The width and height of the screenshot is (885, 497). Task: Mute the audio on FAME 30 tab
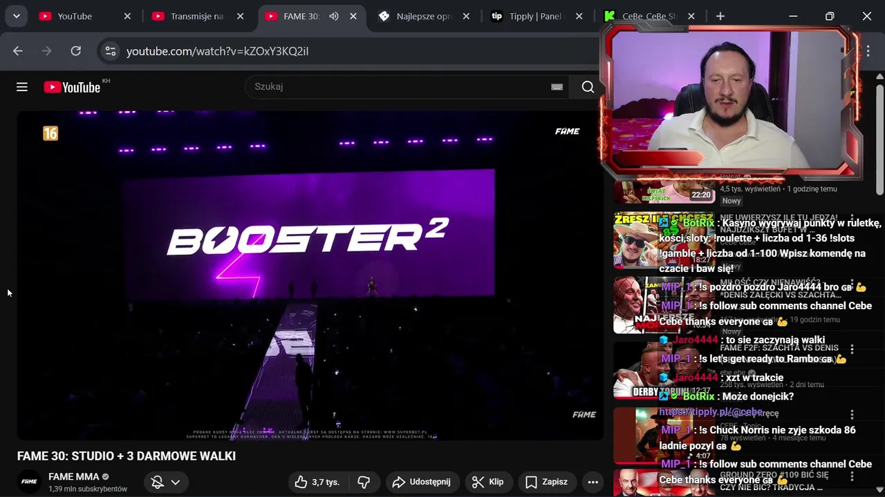pos(334,16)
